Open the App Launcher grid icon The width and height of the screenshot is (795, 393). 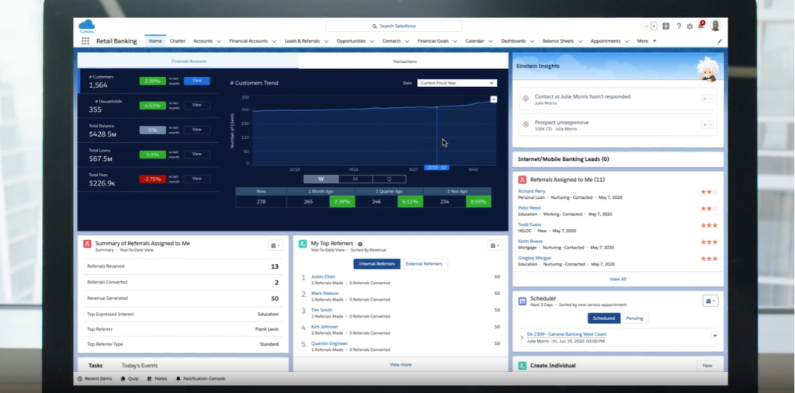[85, 41]
